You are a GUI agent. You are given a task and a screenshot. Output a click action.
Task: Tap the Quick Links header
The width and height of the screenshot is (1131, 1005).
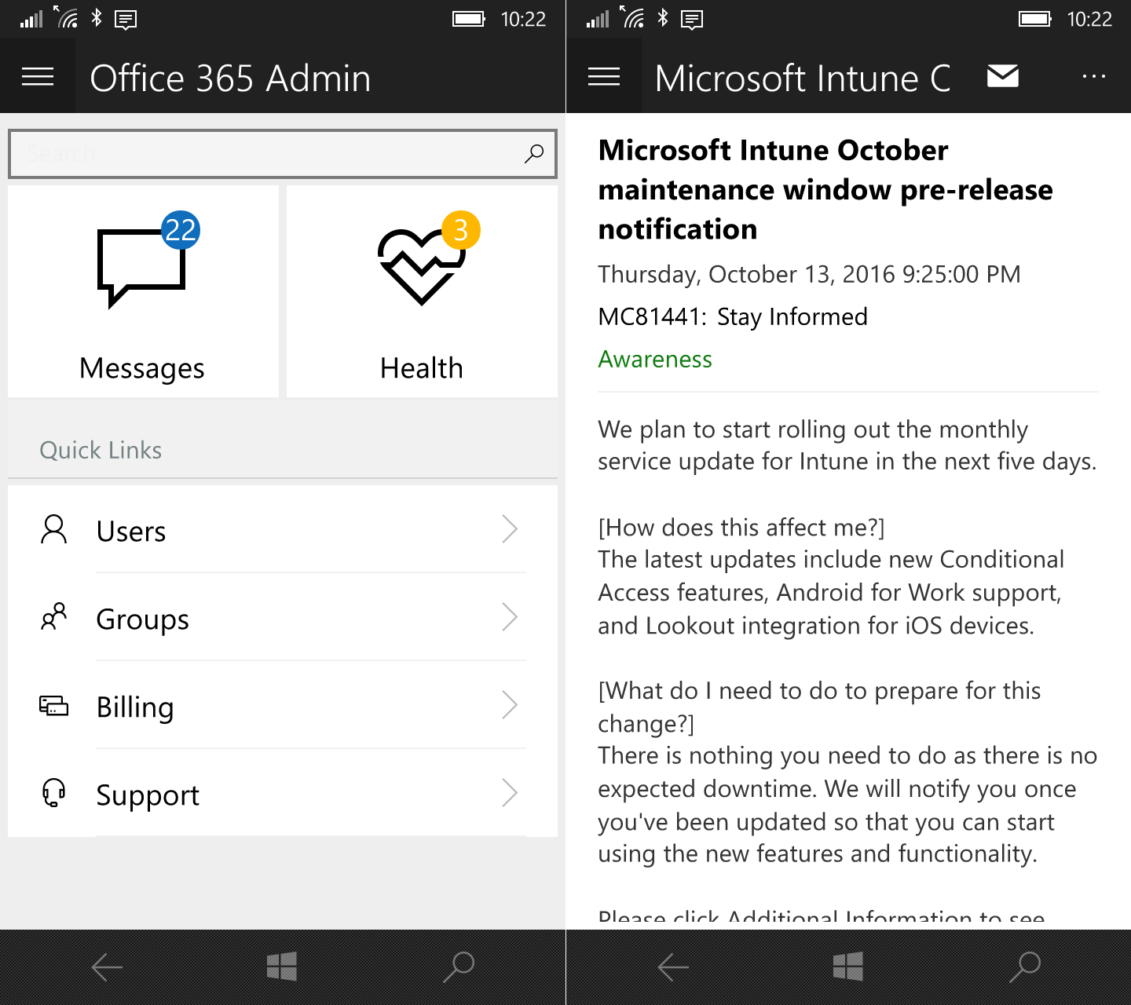[x=101, y=450]
